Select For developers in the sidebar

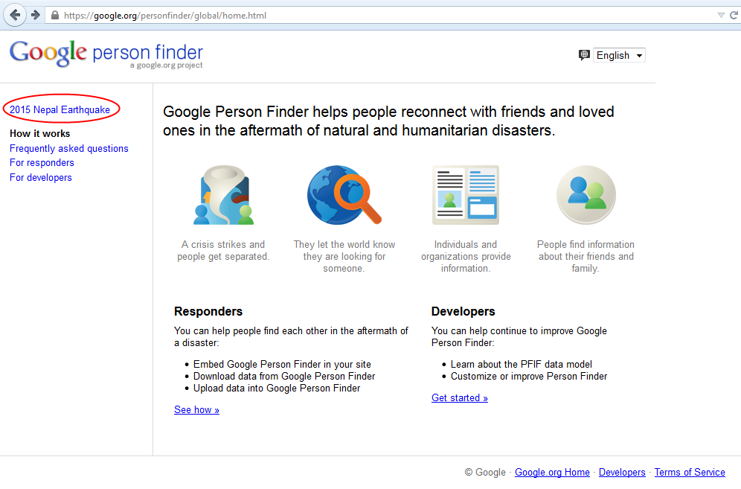[x=41, y=177]
